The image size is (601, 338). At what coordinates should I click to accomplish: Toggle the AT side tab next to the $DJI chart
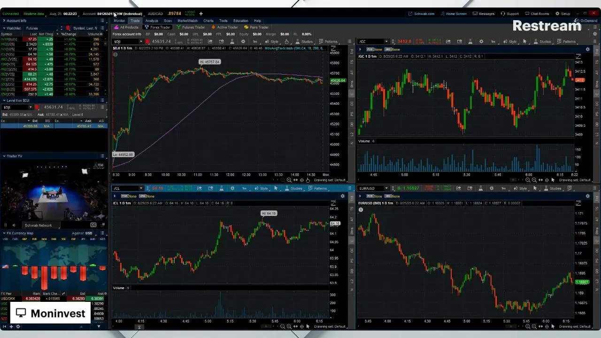tap(352, 72)
